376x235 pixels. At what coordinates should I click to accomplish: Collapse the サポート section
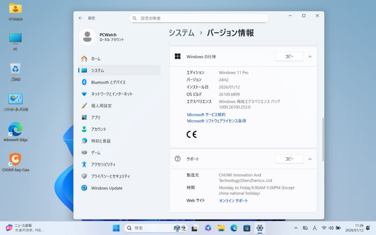point(310,159)
